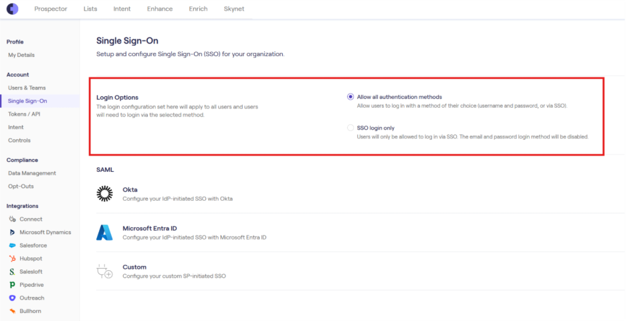Open Hubspot integration label

31,259
